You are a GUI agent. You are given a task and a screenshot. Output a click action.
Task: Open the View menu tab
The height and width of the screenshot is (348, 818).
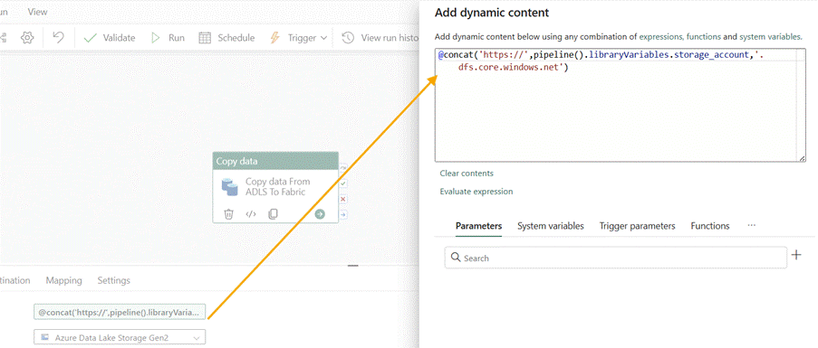click(x=37, y=12)
